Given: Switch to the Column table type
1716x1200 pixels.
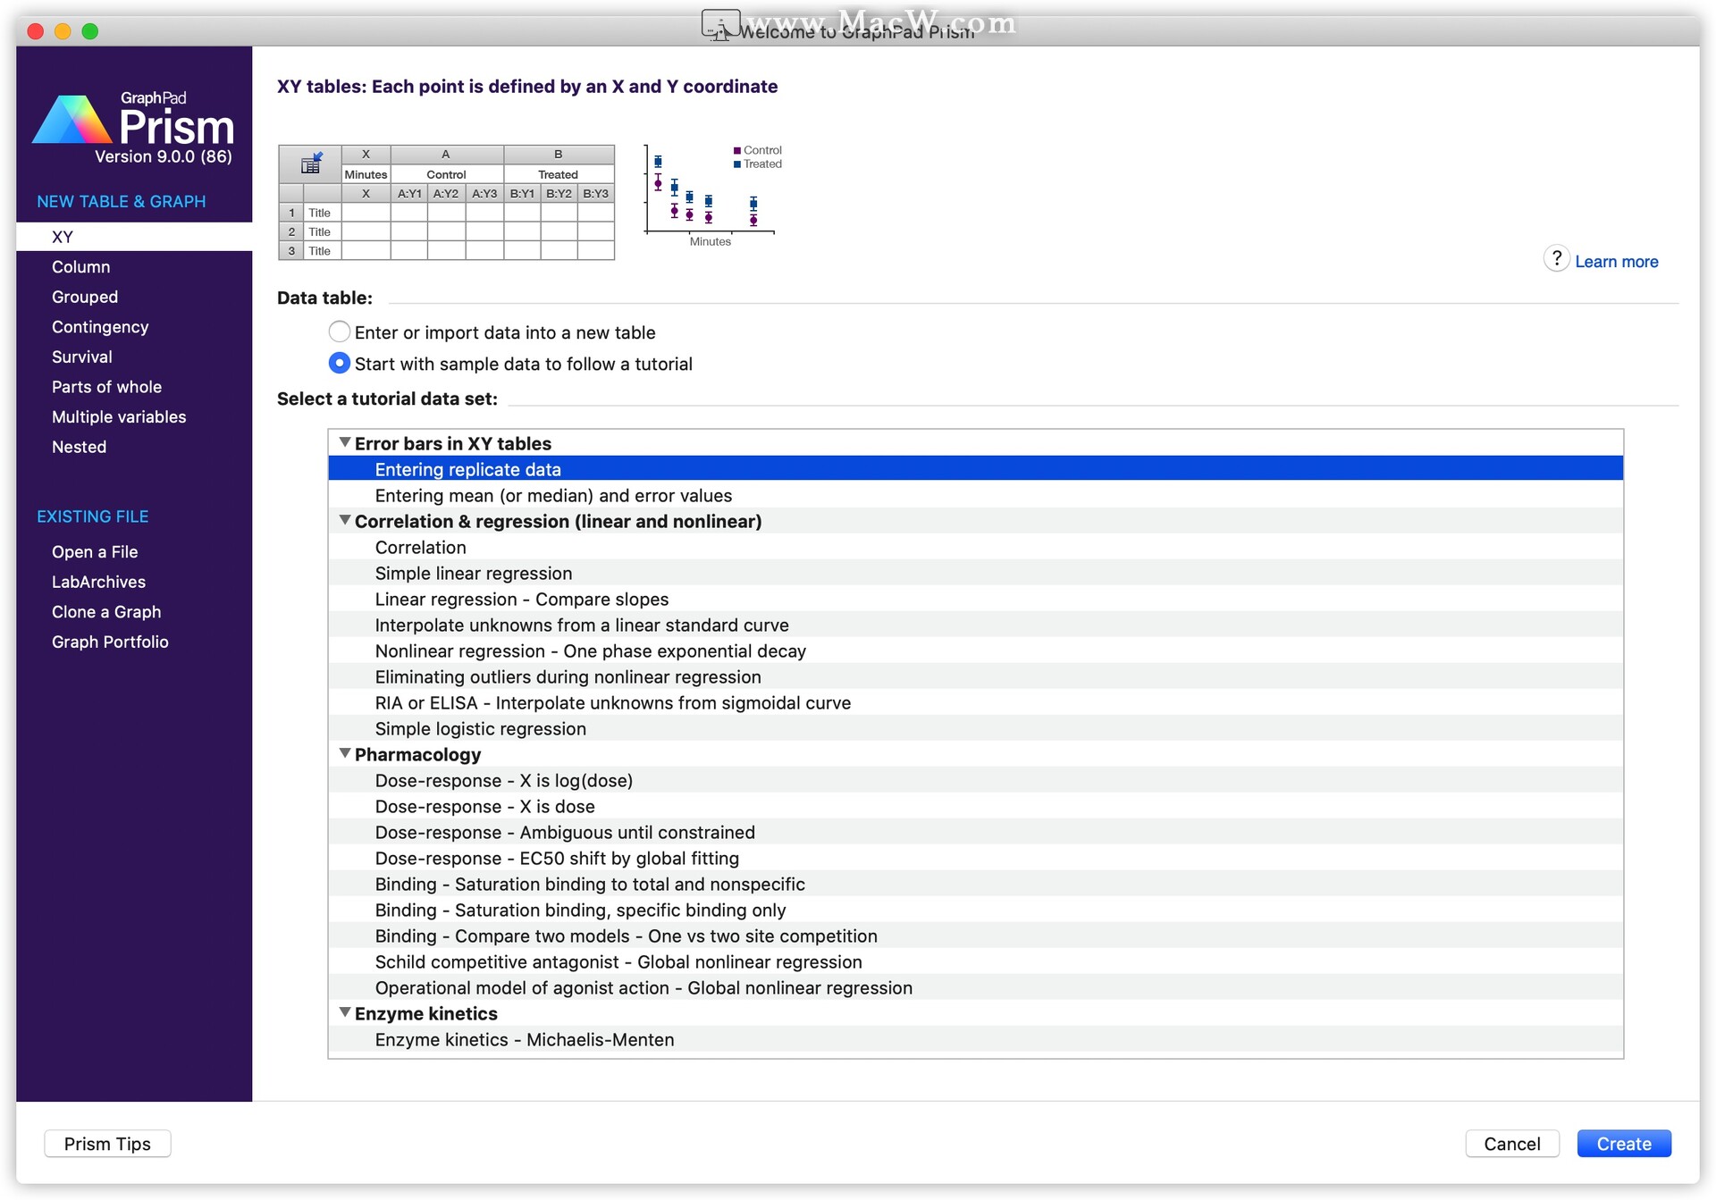Looking at the screenshot, I should coord(80,267).
